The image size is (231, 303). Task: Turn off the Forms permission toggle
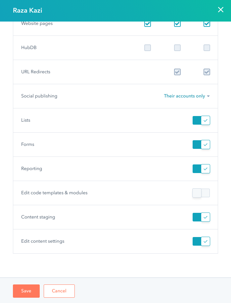point(201,145)
